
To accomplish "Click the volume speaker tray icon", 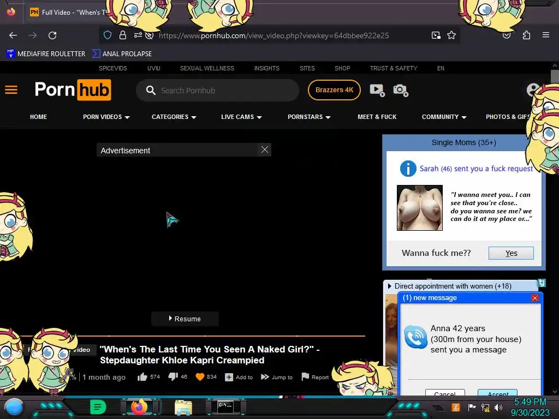I will tap(498, 407).
